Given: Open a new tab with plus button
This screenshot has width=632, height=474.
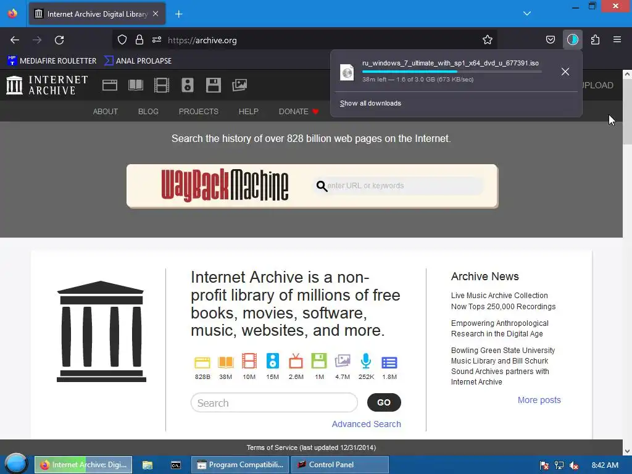Looking at the screenshot, I should coord(178,14).
